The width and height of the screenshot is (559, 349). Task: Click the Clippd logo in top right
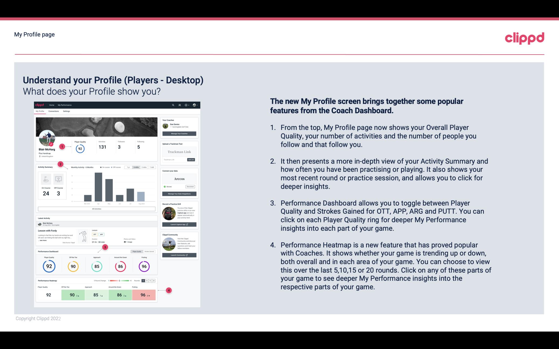524,37
